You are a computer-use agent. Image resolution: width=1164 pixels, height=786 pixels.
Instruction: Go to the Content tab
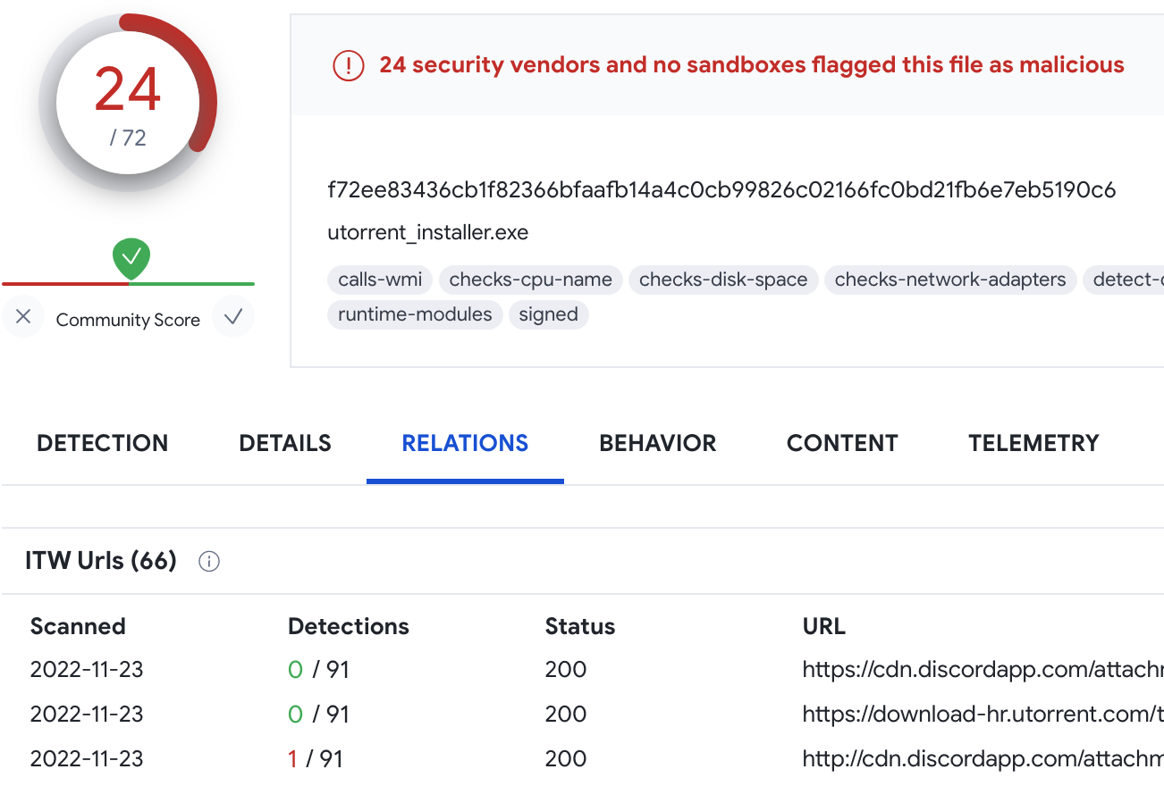tap(842, 443)
